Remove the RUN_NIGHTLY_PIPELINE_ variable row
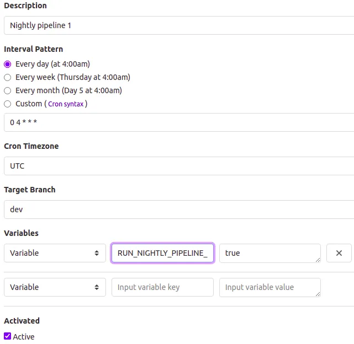 click(x=339, y=253)
